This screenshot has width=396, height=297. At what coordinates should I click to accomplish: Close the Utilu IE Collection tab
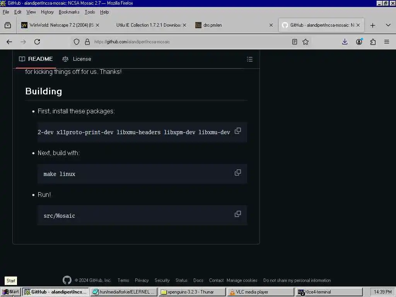pos(184,25)
